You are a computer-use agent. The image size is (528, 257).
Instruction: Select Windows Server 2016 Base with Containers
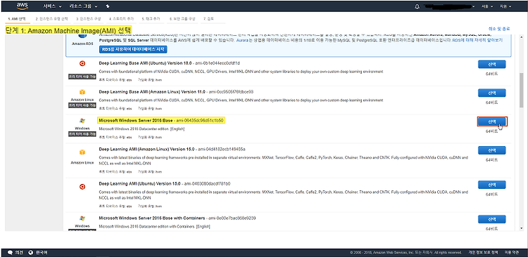(x=491, y=219)
